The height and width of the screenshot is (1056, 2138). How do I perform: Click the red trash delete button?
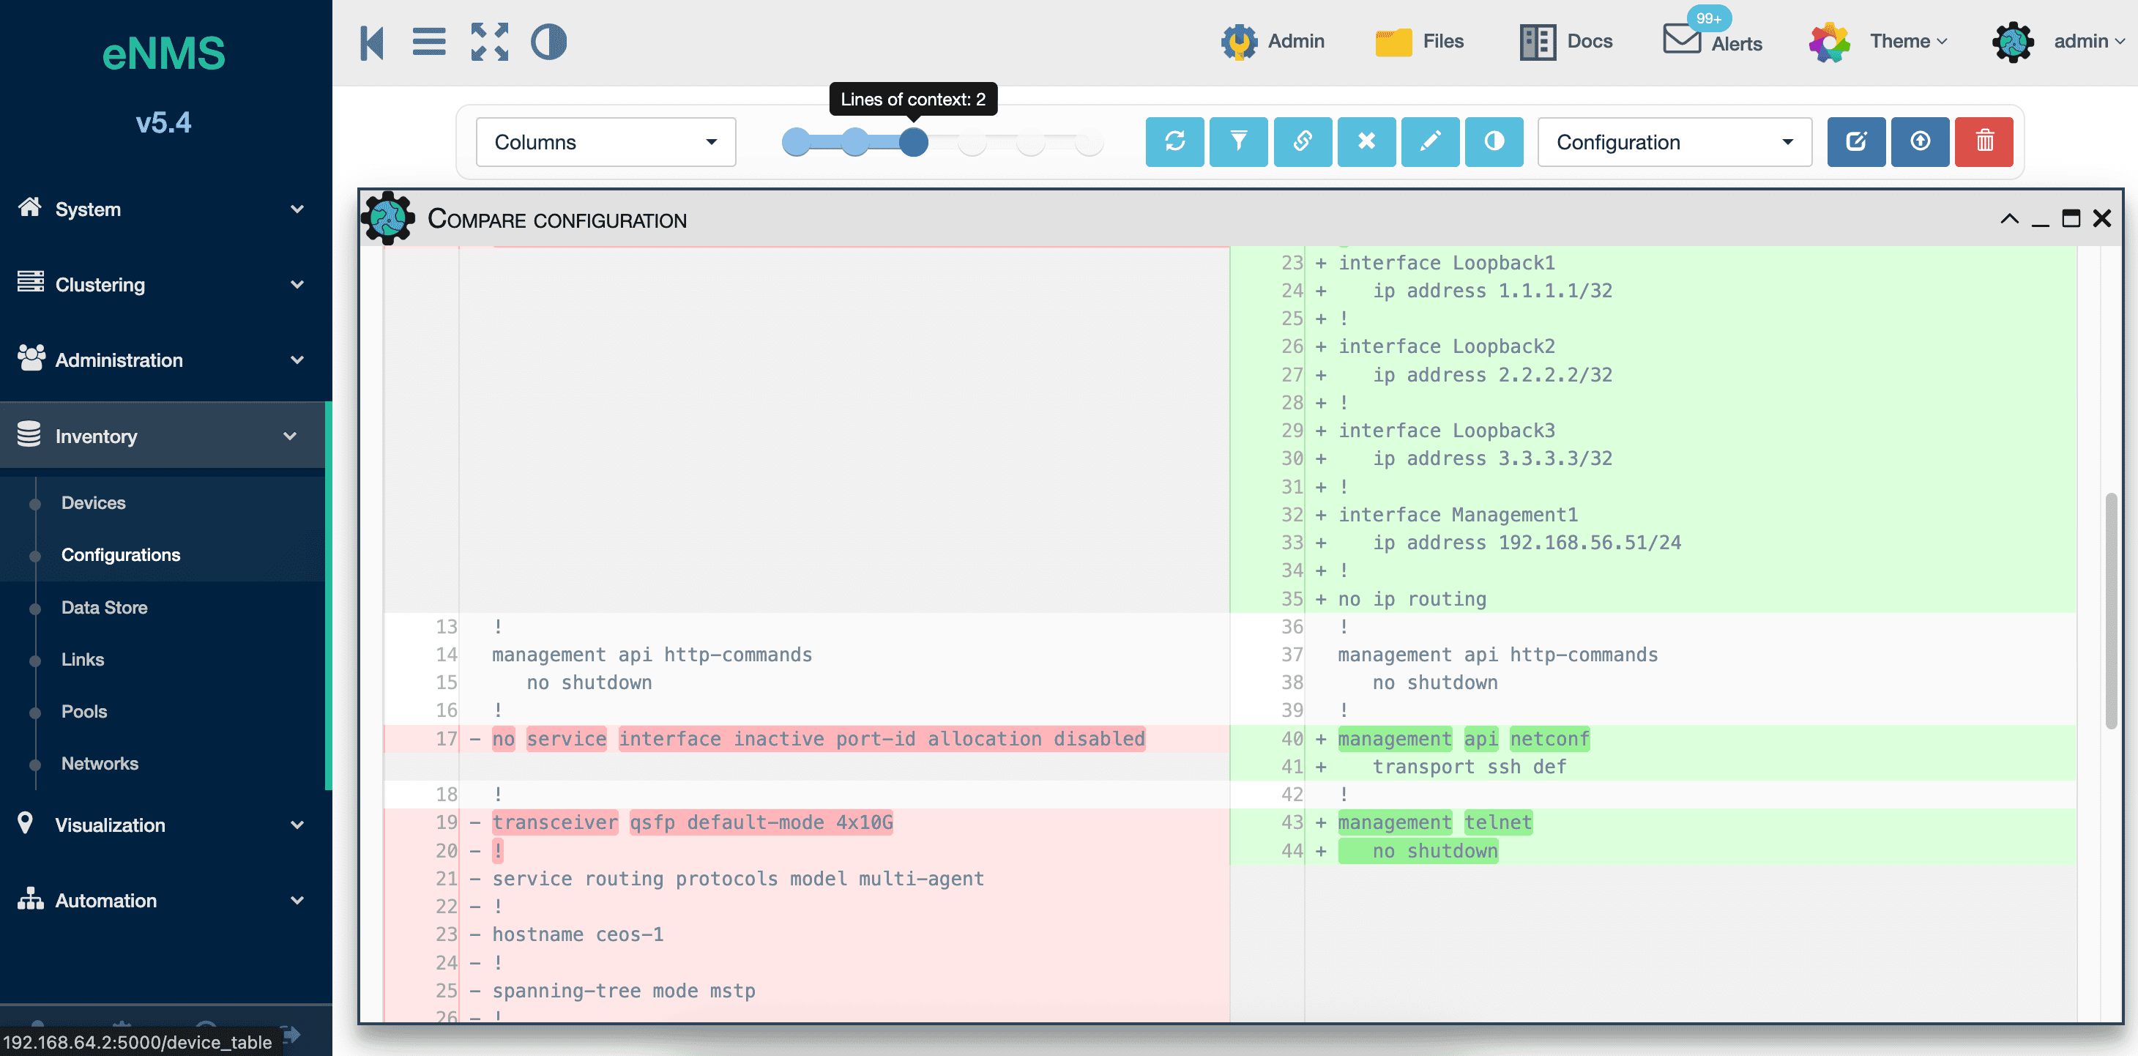(1984, 142)
